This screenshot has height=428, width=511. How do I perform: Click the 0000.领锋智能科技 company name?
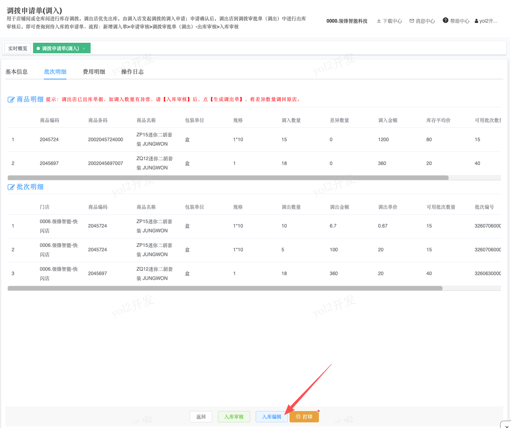347,21
